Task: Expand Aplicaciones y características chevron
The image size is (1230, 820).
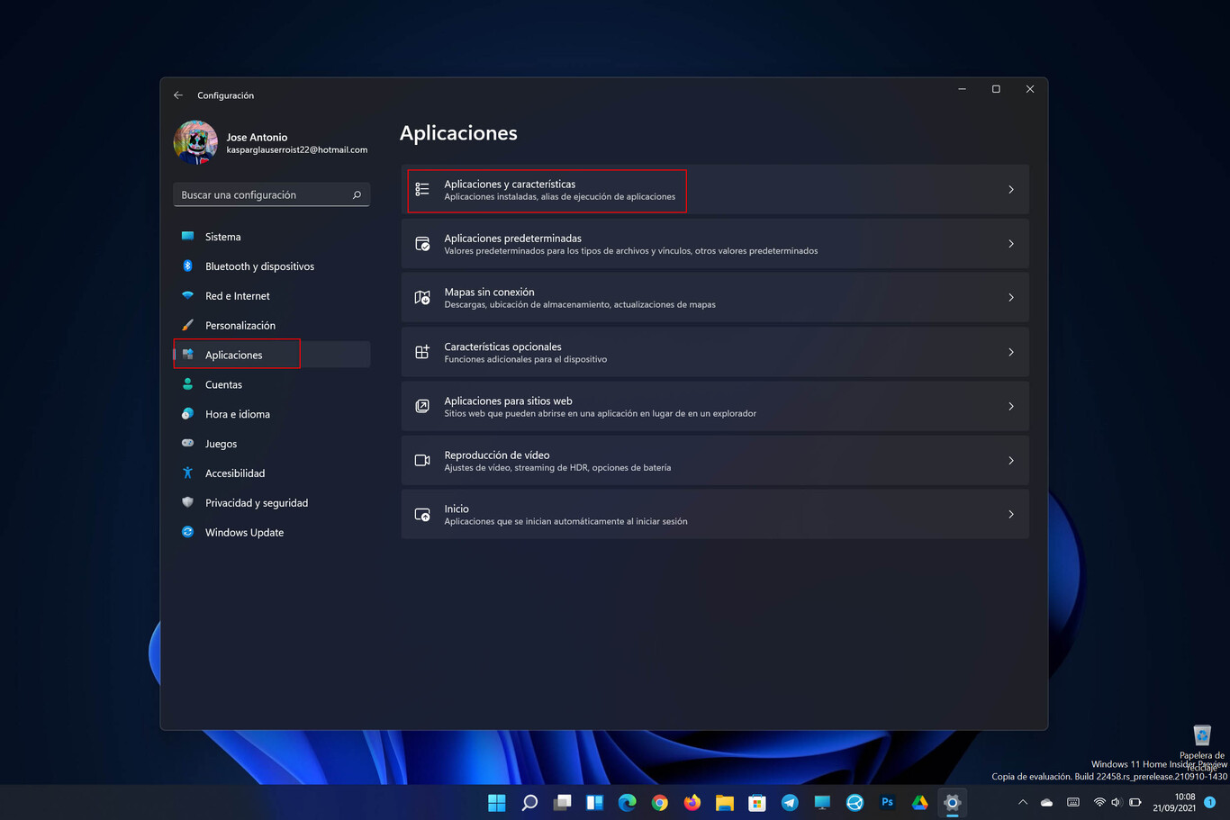Action: point(1010,190)
